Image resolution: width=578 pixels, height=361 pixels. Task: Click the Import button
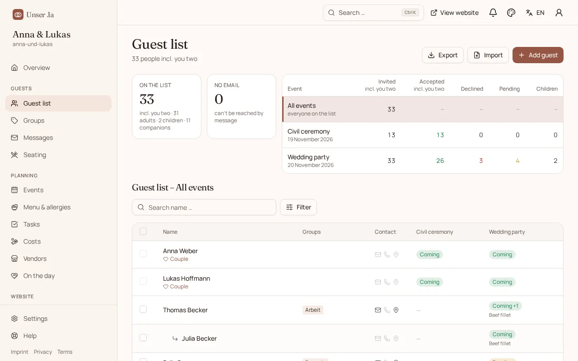click(x=488, y=55)
